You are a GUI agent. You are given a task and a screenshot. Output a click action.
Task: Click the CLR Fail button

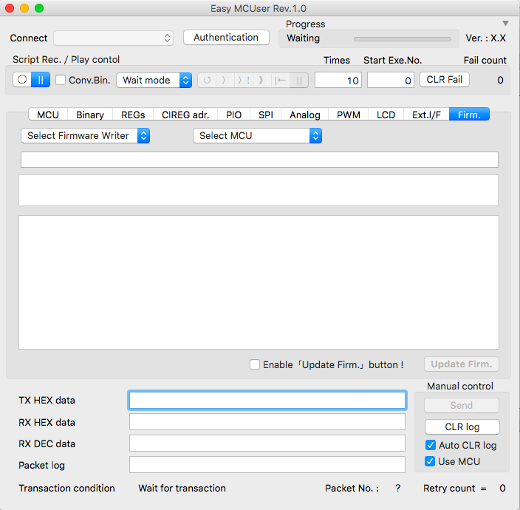pos(445,80)
